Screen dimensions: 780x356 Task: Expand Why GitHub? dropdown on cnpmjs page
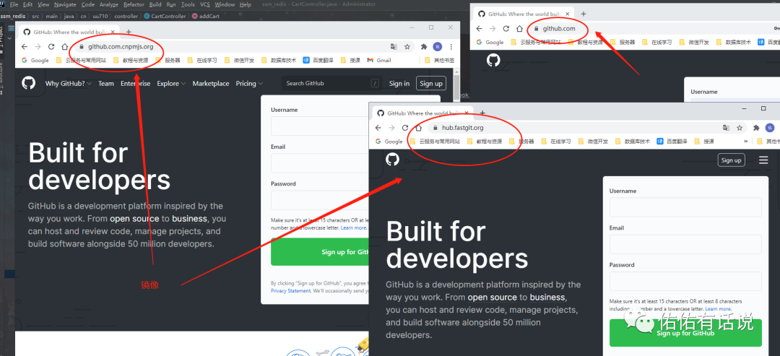[x=68, y=84]
